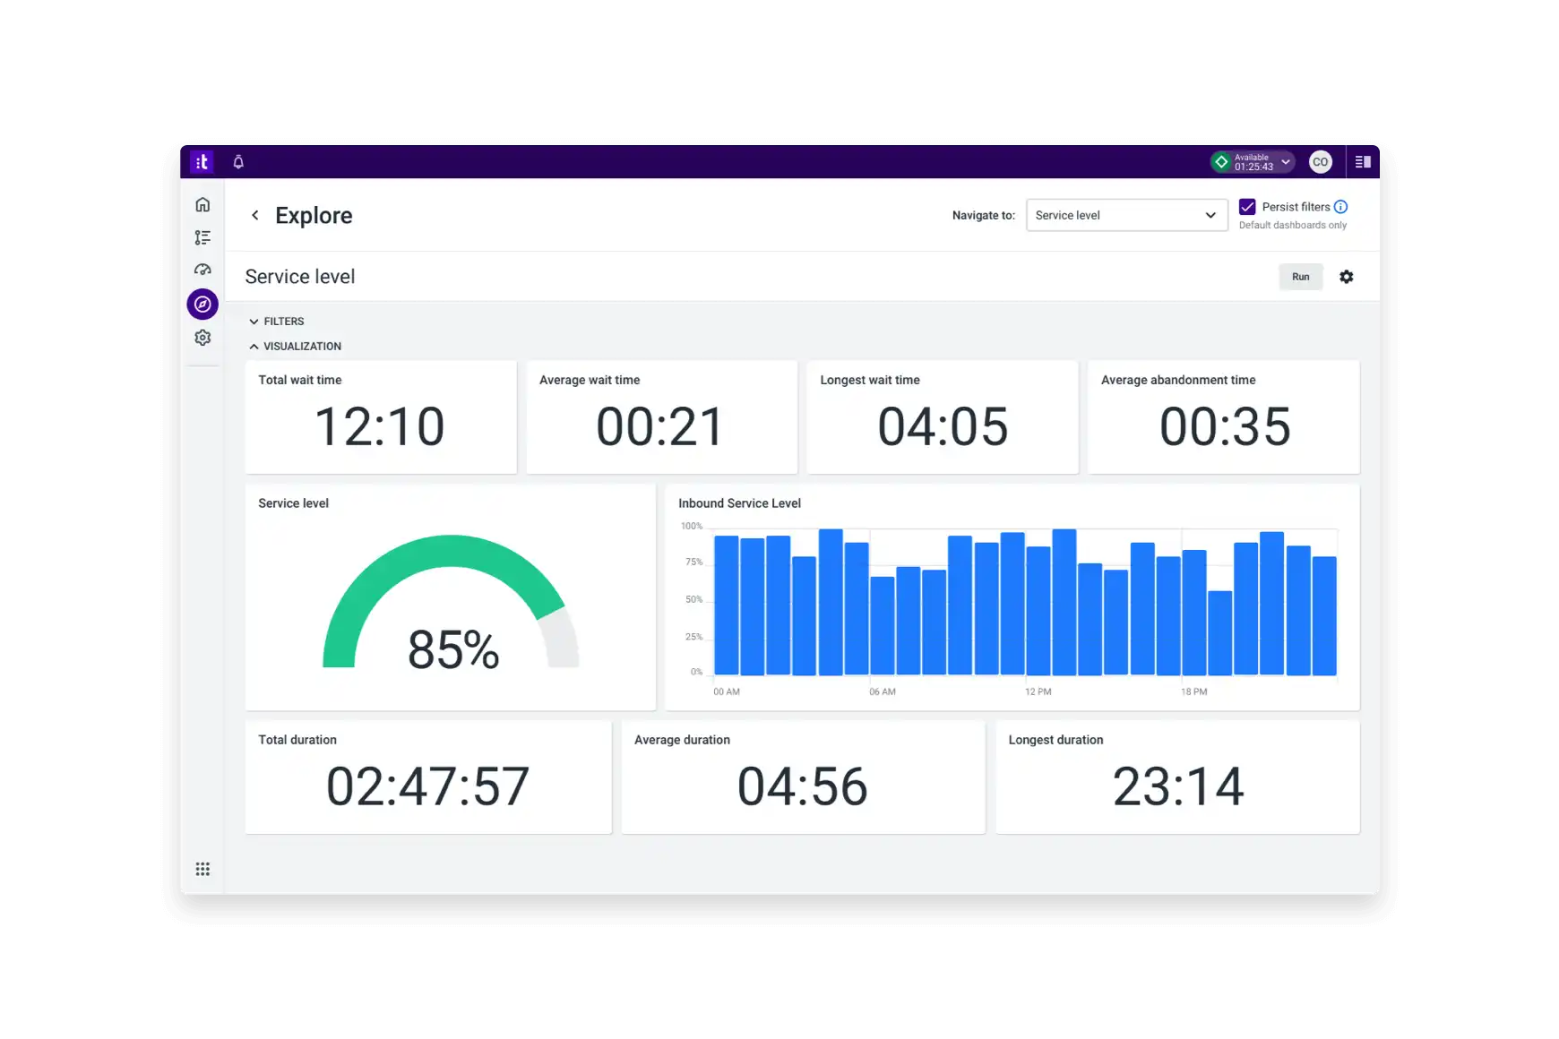
Task: Open the Home sidebar icon
Action: pyautogui.click(x=202, y=203)
